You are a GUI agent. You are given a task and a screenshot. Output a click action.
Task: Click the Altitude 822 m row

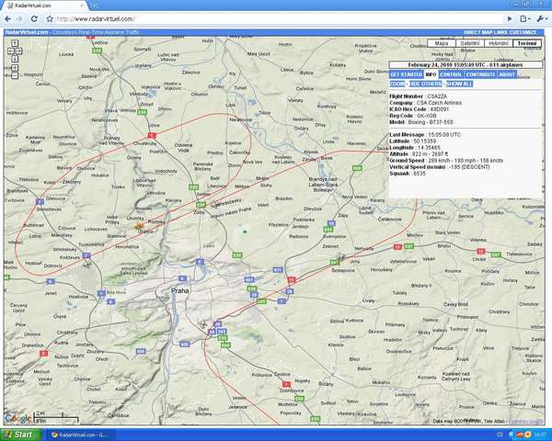(419, 154)
